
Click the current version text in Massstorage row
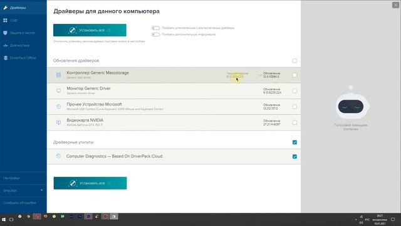tap(237, 75)
